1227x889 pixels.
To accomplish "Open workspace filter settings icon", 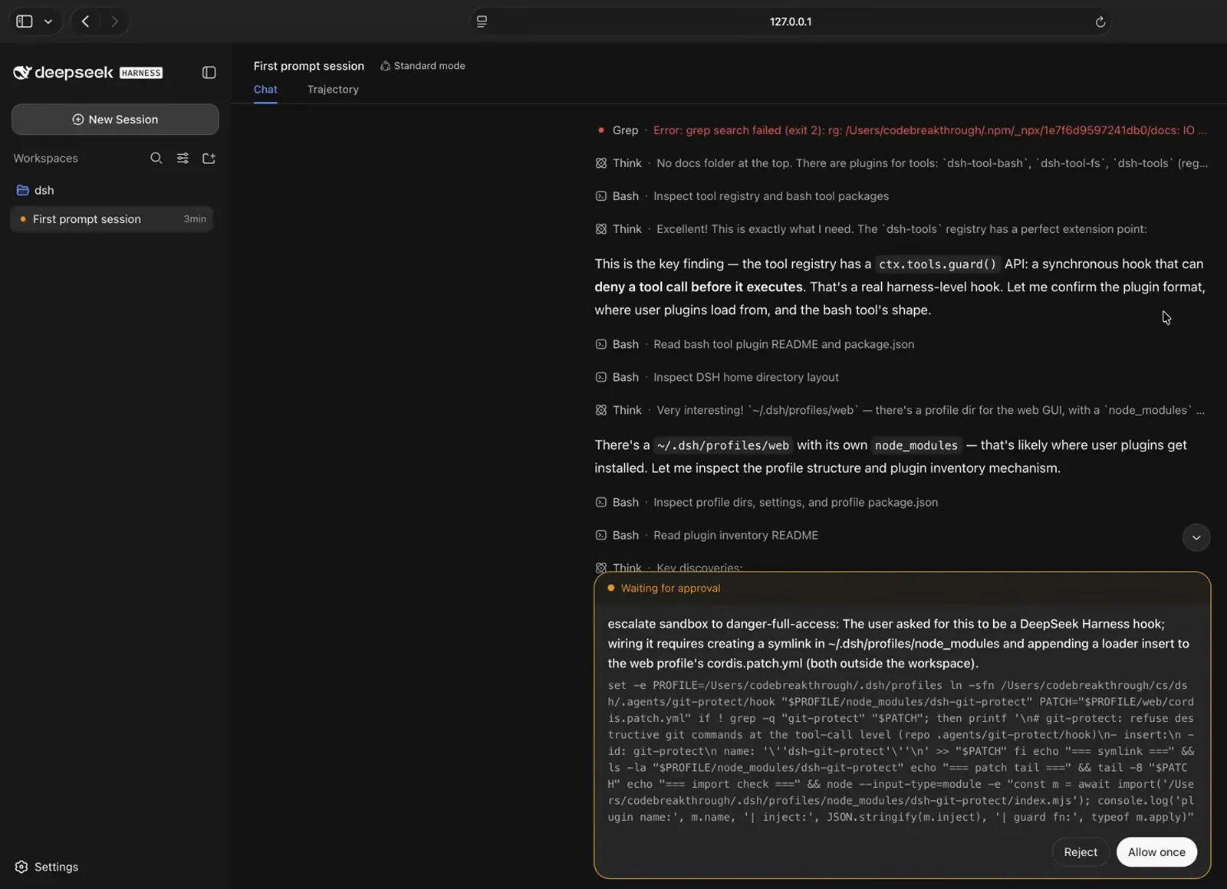I will coord(183,158).
